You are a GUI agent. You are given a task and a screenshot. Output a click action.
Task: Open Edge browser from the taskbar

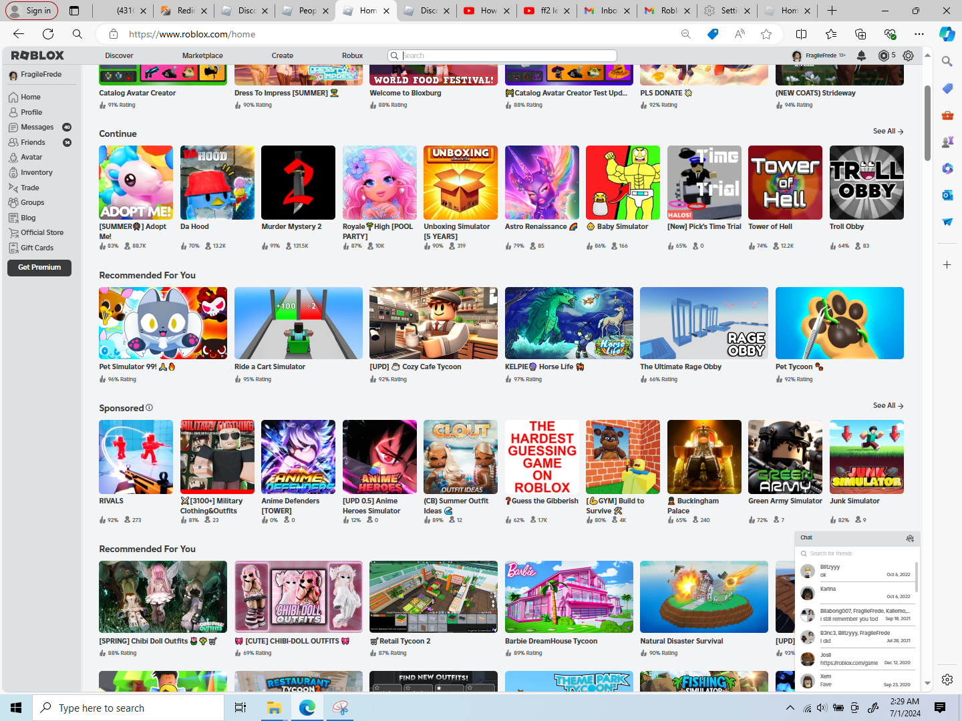[307, 708]
